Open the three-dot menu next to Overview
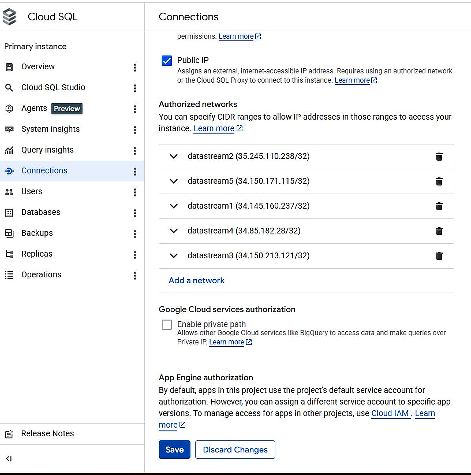The width and height of the screenshot is (471, 475). [x=135, y=67]
